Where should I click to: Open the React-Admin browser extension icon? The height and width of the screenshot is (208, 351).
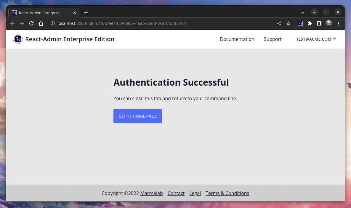[x=300, y=23]
